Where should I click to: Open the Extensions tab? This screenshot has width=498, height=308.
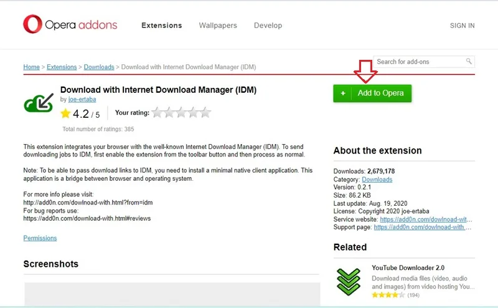pos(162,26)
